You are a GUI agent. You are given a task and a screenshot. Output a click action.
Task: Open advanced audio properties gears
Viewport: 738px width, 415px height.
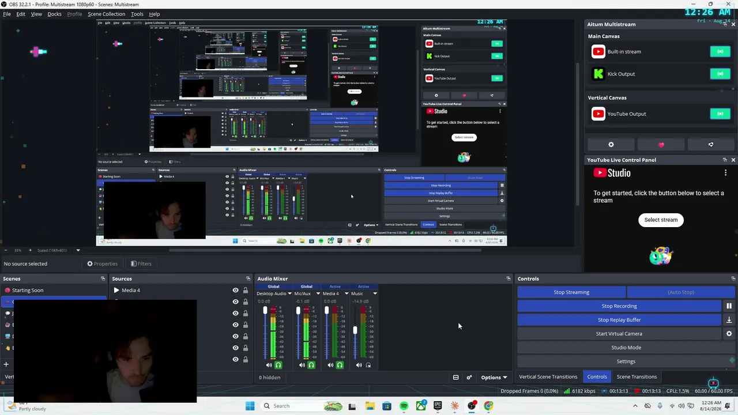tap(469, 378)
